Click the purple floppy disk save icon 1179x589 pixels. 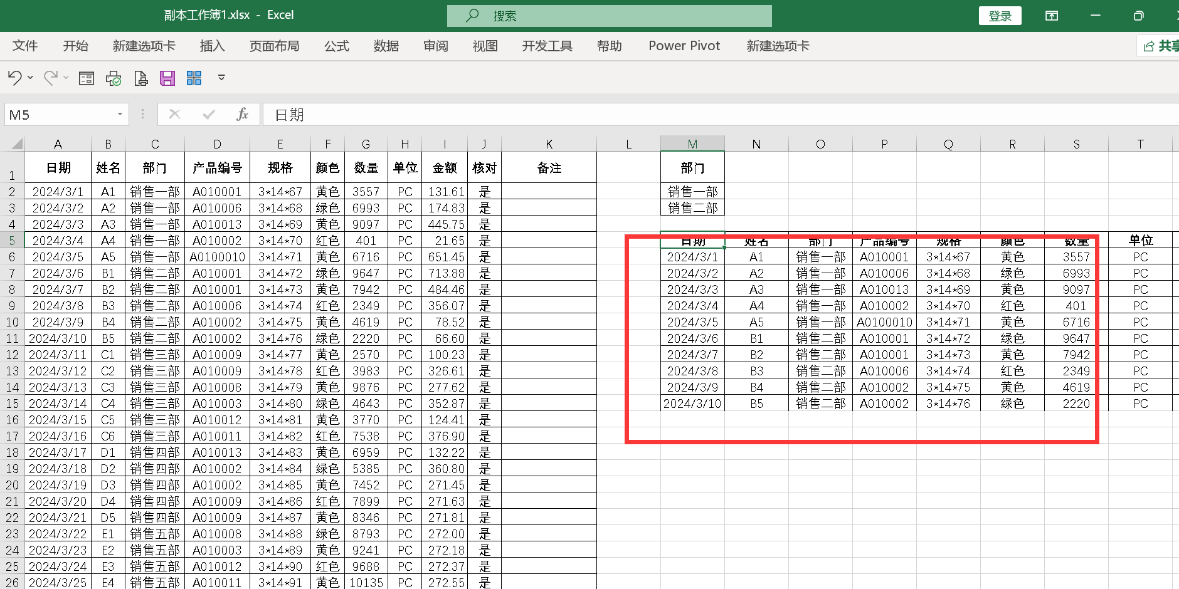point(167,78)
